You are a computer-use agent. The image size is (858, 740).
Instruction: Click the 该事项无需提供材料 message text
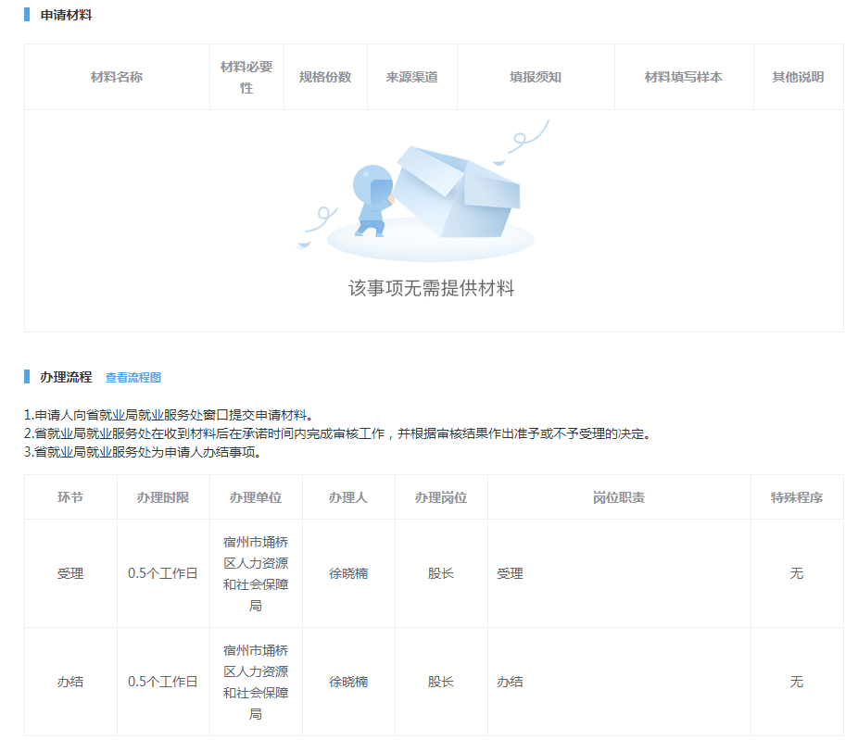click(431, 289)
